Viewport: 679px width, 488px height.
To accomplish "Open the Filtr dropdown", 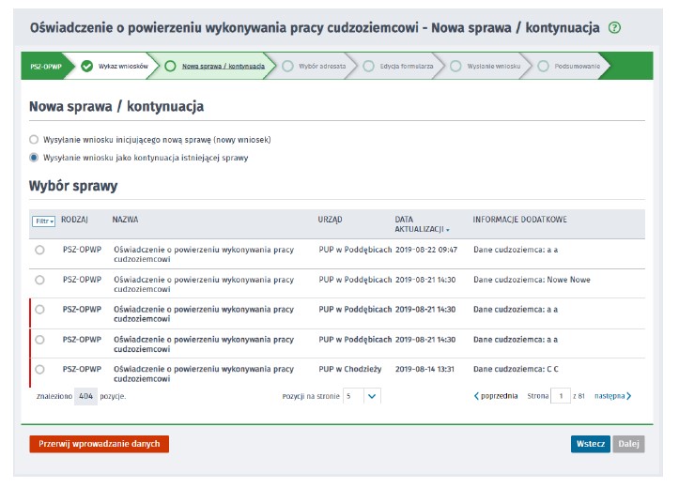I will tap(44, 221).
